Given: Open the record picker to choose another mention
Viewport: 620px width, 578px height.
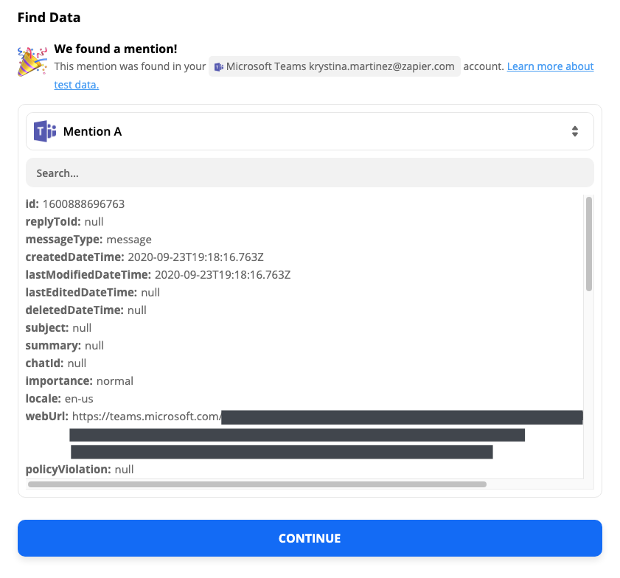Looking at the screenshot, I should (310, 130).
